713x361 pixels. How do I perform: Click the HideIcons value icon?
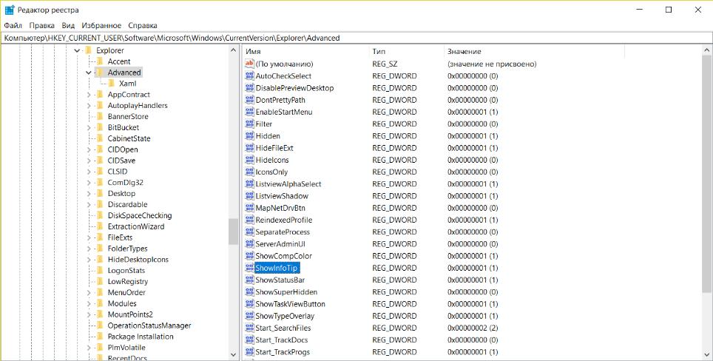click(x=249, y=160)
